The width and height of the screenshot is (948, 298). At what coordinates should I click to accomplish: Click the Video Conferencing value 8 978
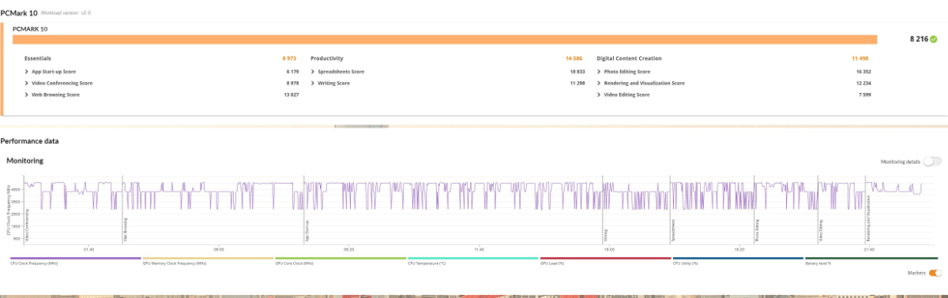(292, 83)
